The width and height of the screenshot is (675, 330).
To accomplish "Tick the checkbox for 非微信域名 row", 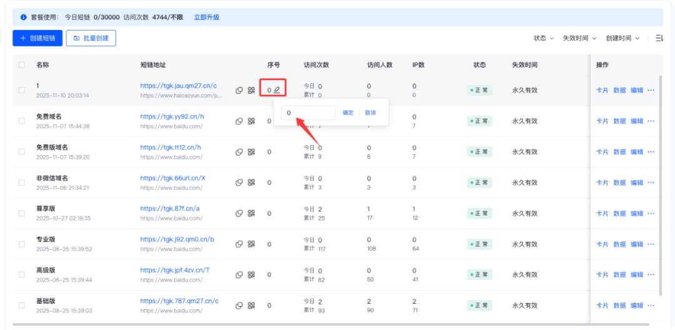I will pyautogui.click(x=21, y=182).
